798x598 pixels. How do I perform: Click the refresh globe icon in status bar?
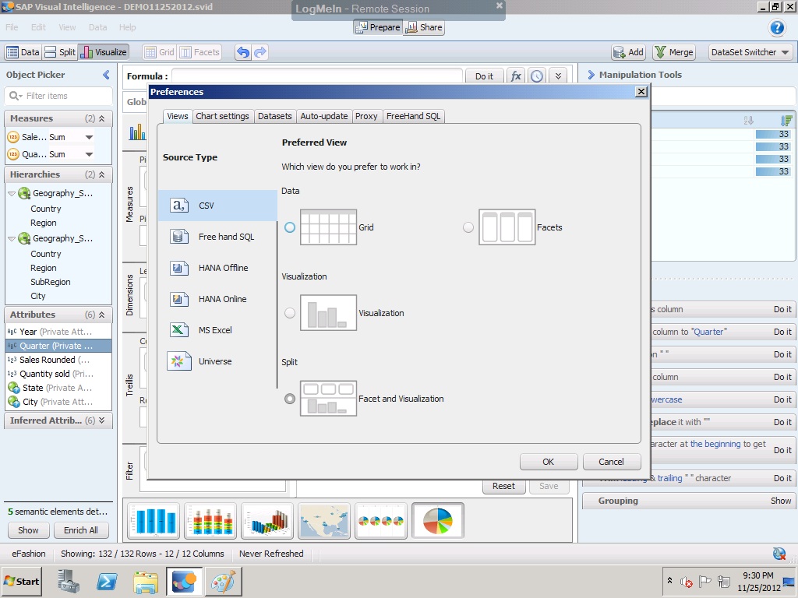coord(779,554)
